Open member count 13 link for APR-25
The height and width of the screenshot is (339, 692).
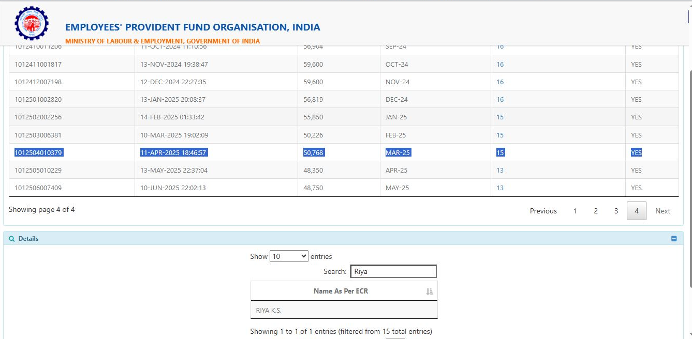[x=500, y=171]
